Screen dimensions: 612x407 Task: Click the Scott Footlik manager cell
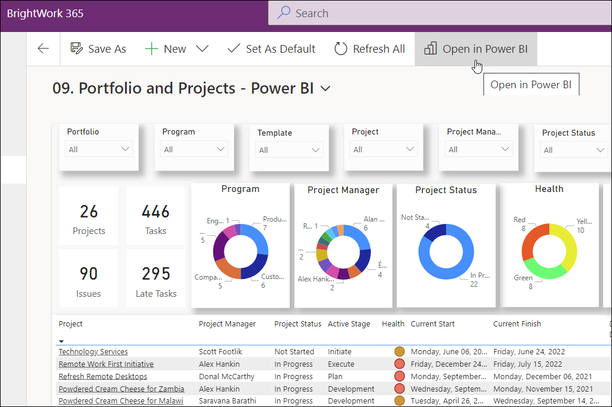(220, 351)
